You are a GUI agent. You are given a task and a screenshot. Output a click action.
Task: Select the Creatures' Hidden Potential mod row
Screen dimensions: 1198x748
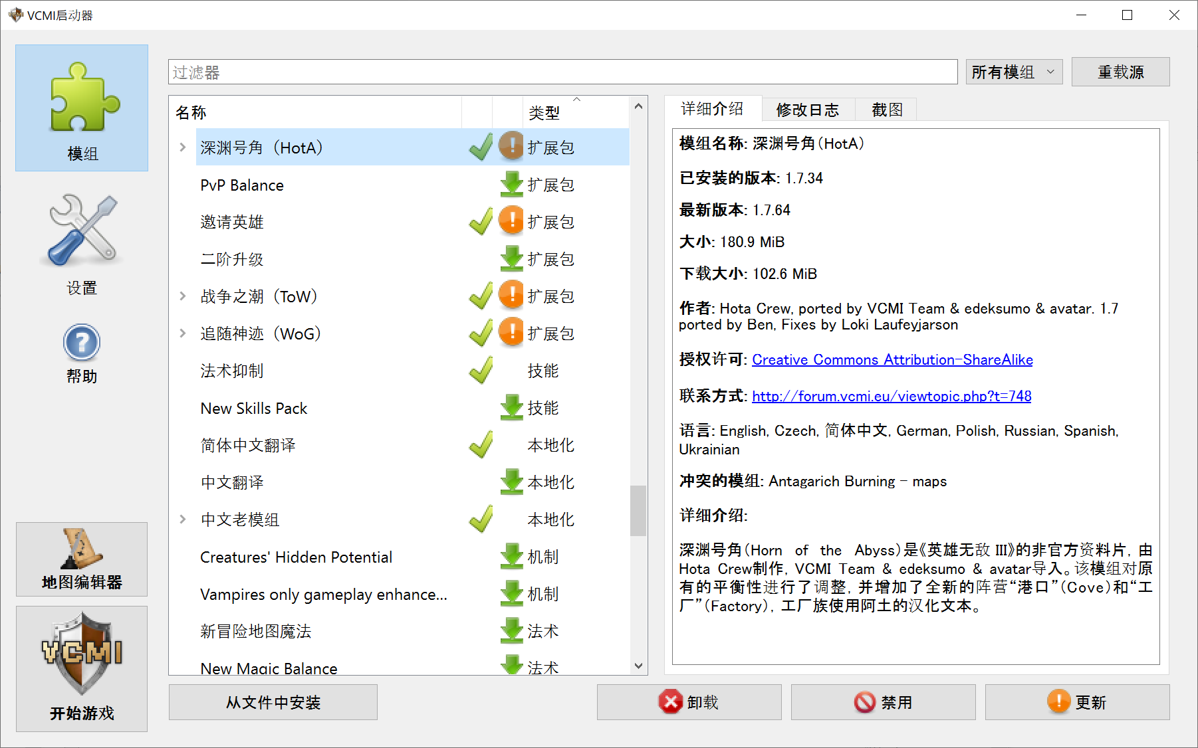click(399, 557)
